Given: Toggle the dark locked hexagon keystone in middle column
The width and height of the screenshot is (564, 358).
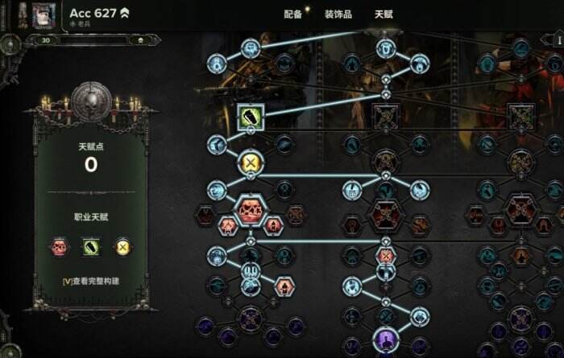Looking at the screenshot, I should 386,215.
